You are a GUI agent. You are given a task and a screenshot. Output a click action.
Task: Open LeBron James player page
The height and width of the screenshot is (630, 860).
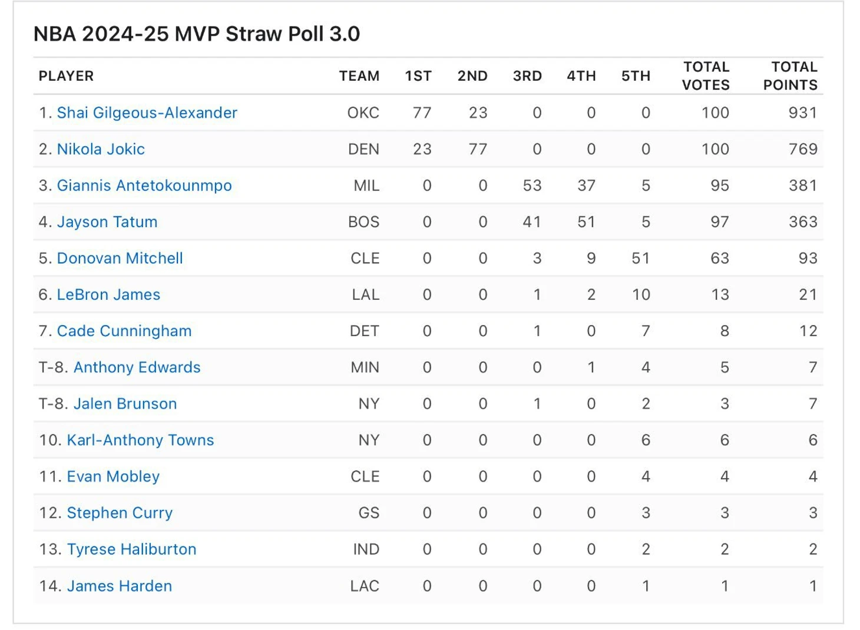coord(108,294)
